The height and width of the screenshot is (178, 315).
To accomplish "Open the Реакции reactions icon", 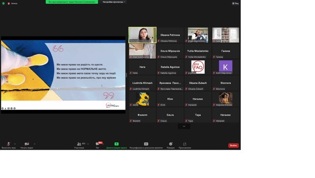I will (171, 144).
